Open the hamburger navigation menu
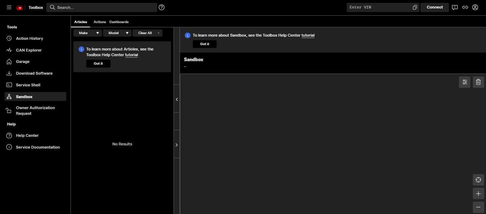The height and width of the screenshot is (214, 486). point(9,7)
